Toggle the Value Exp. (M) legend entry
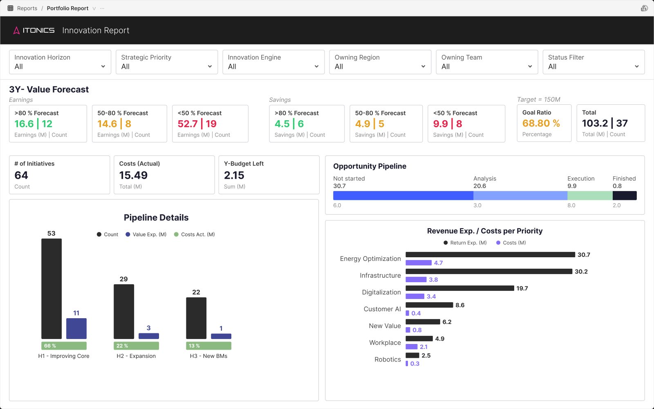Image resolution: width=654 pixels, height=409 pixels. [146, 234]
